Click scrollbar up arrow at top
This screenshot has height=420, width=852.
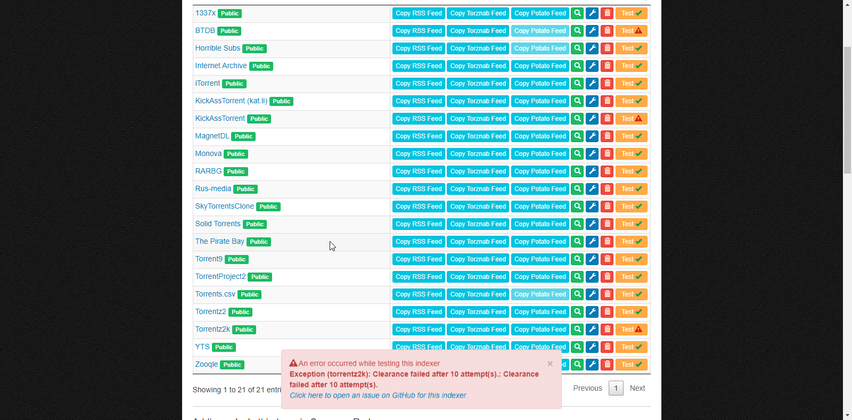(847, 4)
